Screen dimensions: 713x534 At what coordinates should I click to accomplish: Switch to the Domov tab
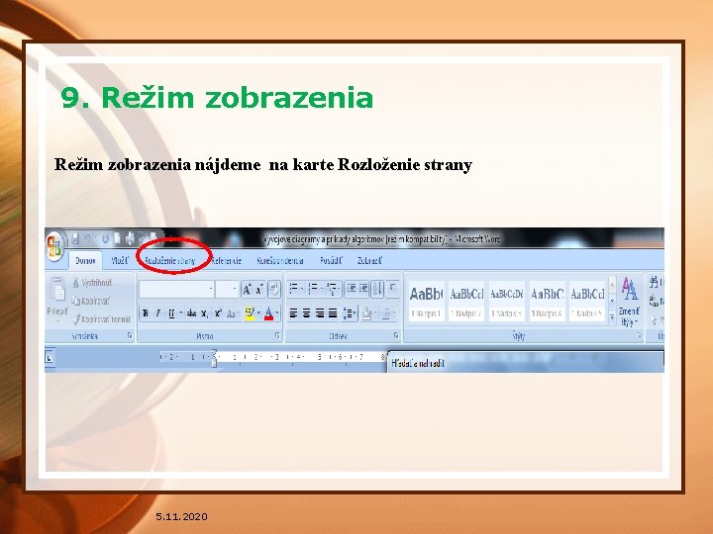(85, 261)
